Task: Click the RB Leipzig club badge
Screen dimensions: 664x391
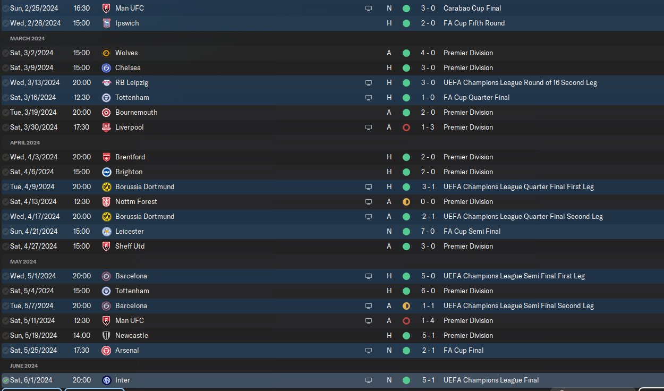Action: coord(106,82)
